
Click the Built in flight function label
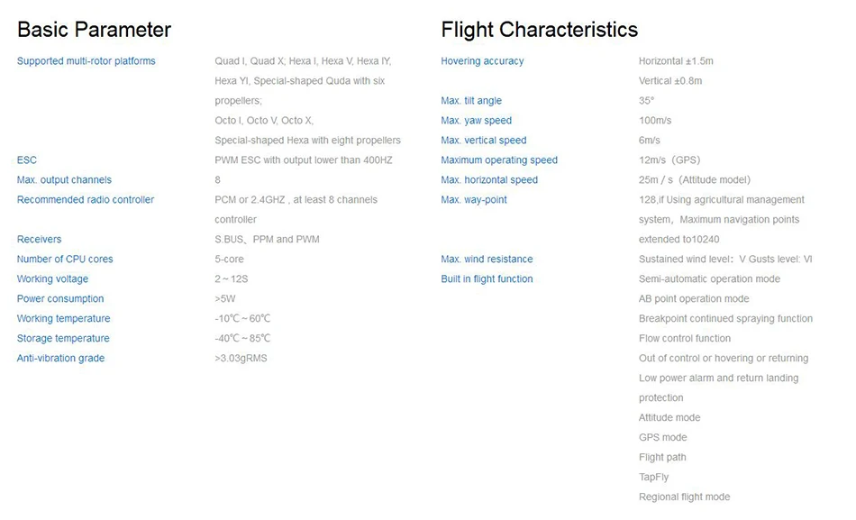click(x=487, y=279)
